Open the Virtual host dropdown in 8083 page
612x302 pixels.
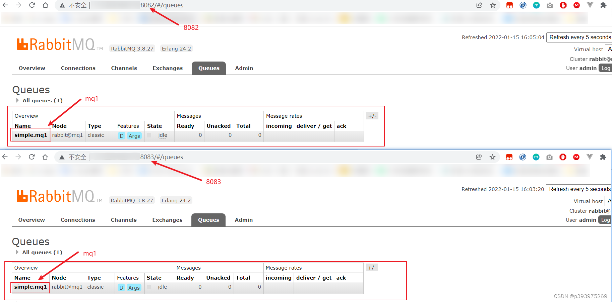608,201
